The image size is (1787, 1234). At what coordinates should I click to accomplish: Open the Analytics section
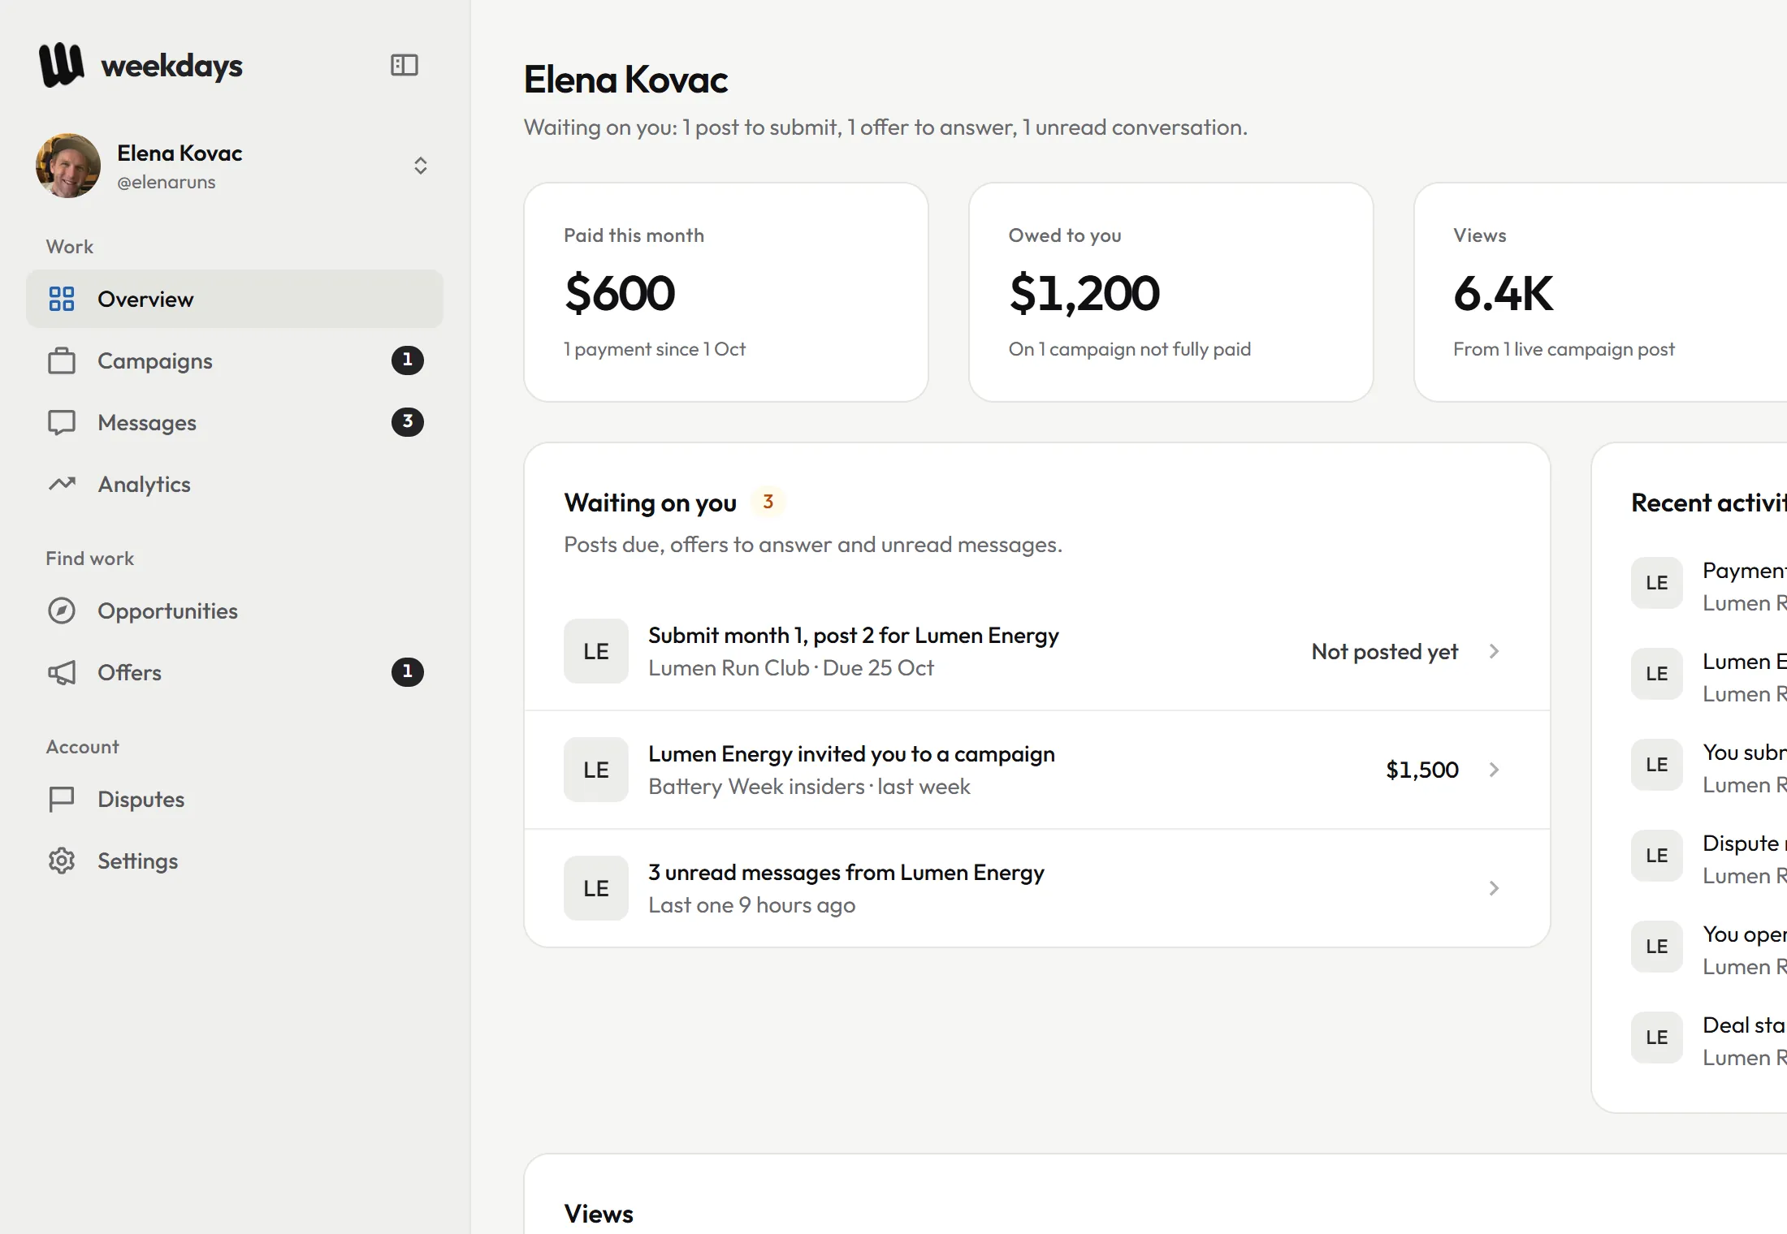click(235, 484)
